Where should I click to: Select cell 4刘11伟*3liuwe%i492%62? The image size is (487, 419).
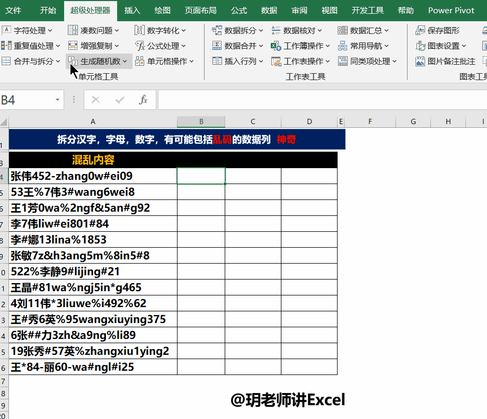point(93,303)
